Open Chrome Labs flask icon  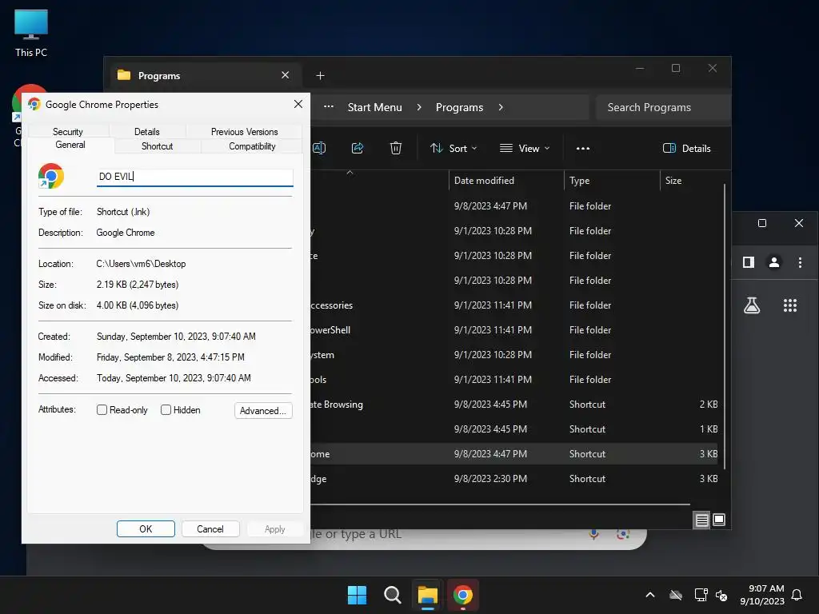pyautogui.click(x=752, y=305)
